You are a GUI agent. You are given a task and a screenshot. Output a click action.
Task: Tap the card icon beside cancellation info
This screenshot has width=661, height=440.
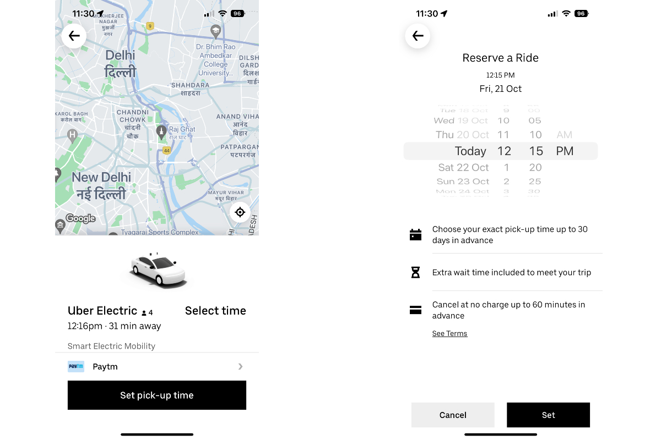coord(415,310)
